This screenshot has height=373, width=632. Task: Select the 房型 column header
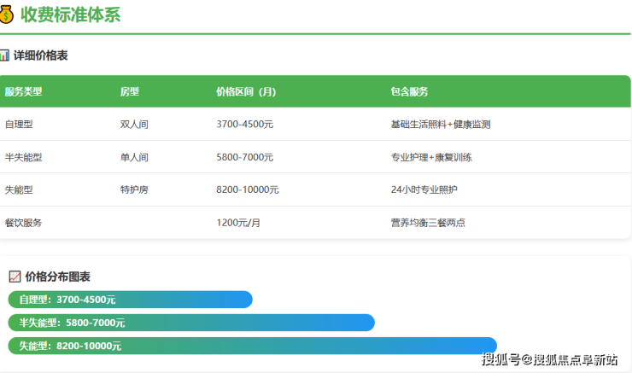130,91
